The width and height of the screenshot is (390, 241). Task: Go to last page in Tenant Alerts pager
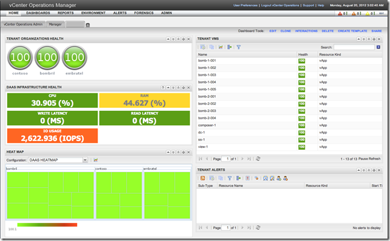[x=249, y=228]
